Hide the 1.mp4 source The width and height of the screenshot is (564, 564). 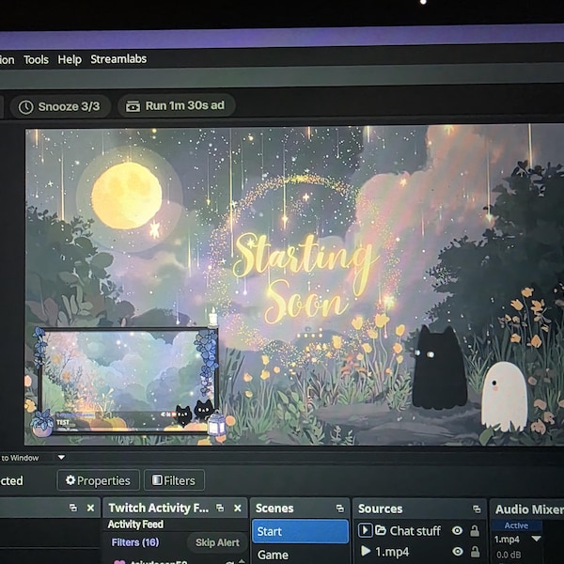click(457, 551)
